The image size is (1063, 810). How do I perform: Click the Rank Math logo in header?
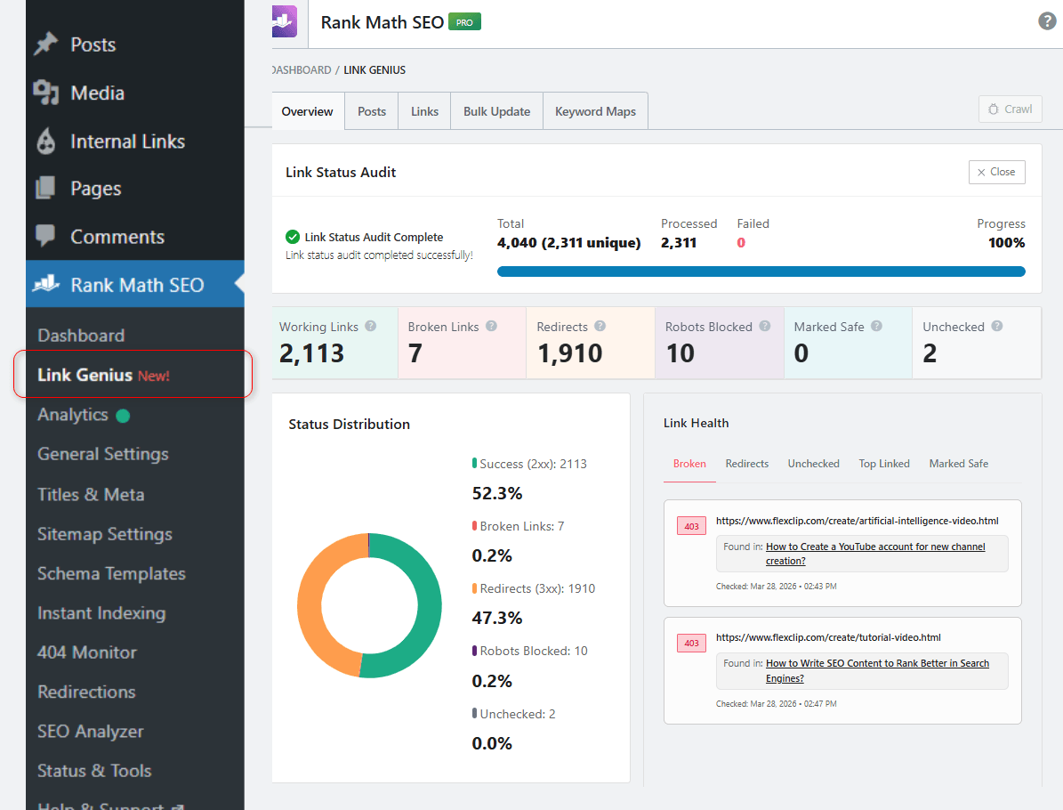(285, 21)
